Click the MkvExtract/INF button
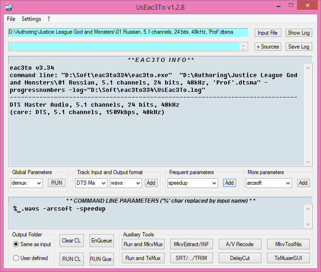 (191, 244)
